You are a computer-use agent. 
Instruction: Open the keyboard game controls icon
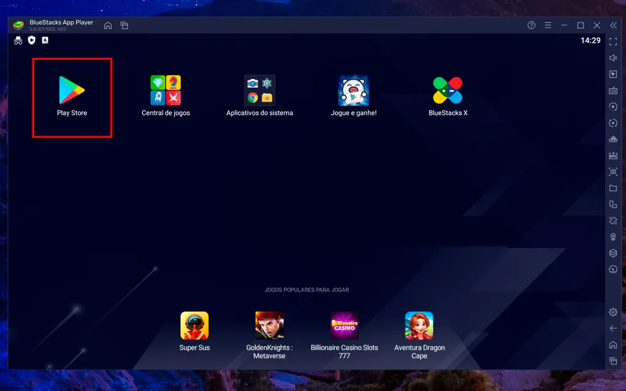point(613,90)
